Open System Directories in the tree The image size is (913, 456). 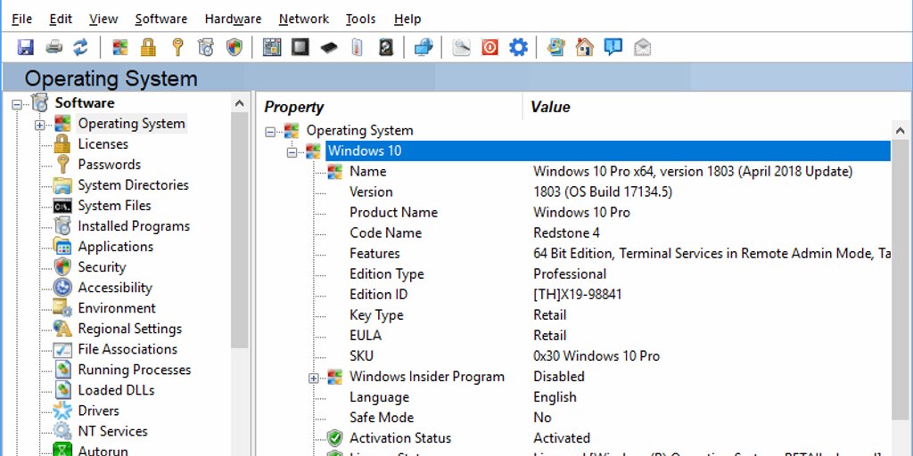[134, 185]
